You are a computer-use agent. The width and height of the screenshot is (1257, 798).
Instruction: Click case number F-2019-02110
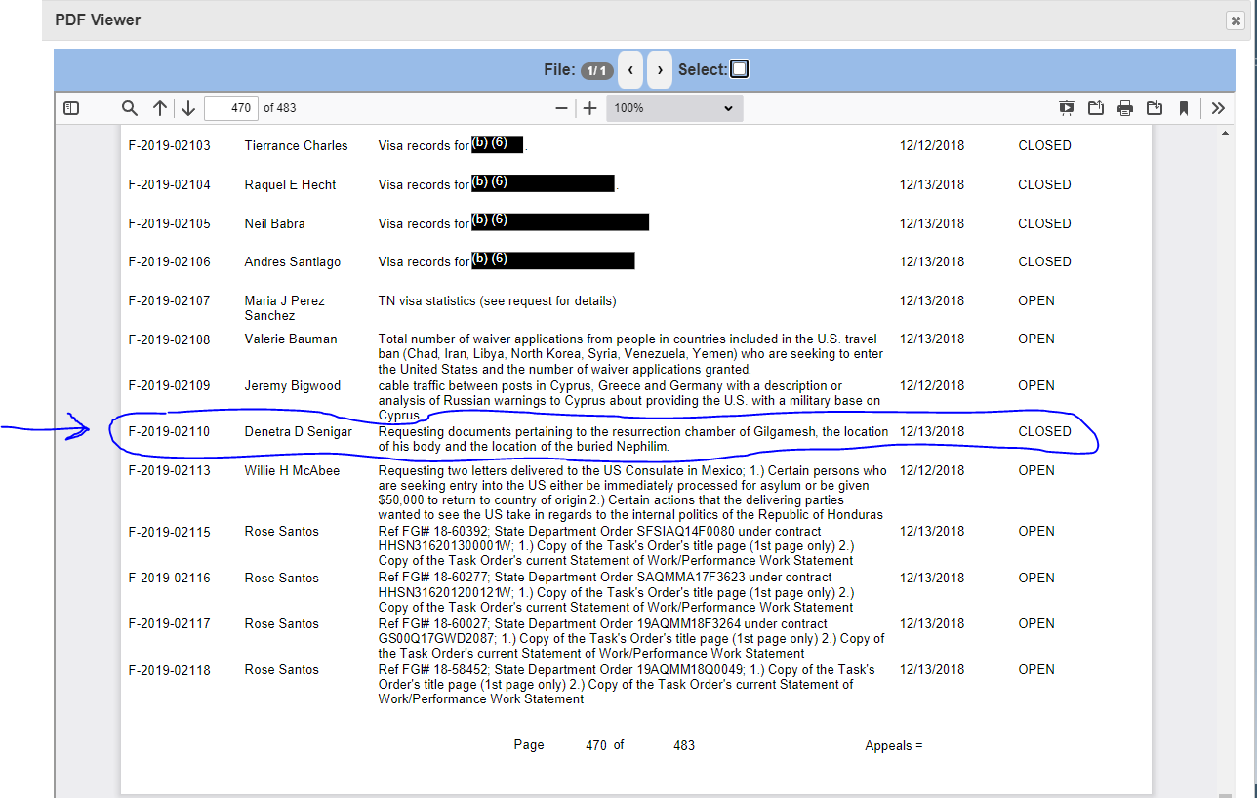click(x=169, y=432)
